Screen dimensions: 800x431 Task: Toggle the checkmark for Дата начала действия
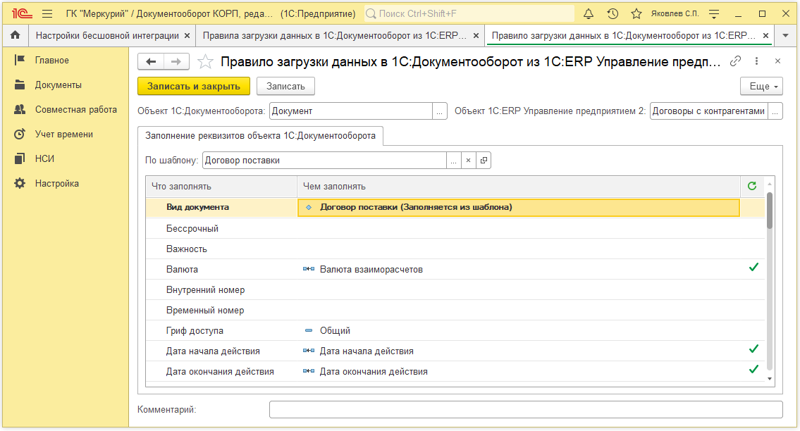pyautogui.click(x=753, y=349)
